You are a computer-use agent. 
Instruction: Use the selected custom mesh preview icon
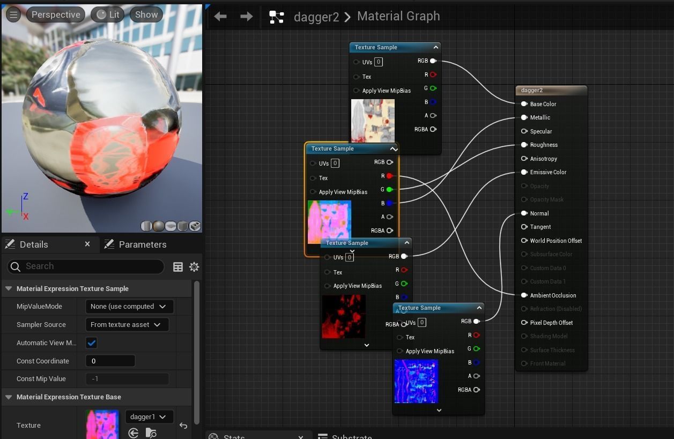click(195, 226)
